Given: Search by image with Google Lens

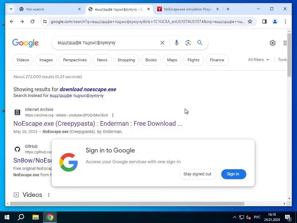Looking at the screenshot, I should [188, 43].
